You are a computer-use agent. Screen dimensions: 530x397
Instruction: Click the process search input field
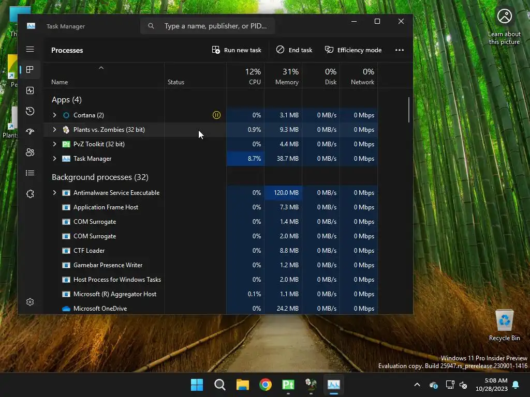pos(208,26)
